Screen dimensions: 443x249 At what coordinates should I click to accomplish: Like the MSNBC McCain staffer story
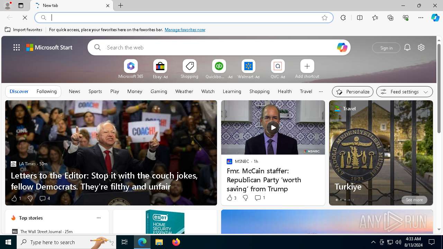click(231, 198)
